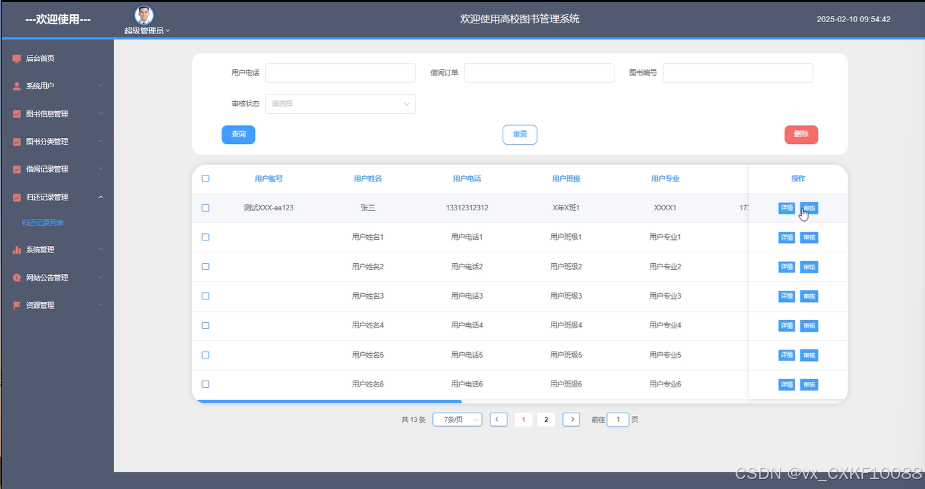Expand the 借阅记录管理 menu chevron
This screenshot has width=925, height=489.
click(101, 169)
